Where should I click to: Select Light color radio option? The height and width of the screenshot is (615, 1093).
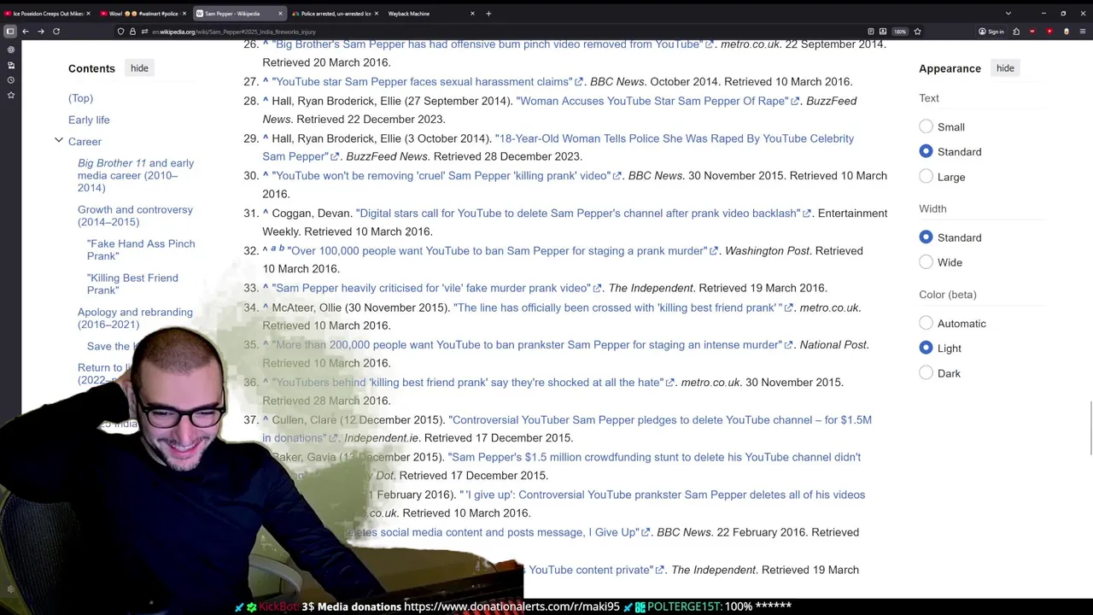926,348
